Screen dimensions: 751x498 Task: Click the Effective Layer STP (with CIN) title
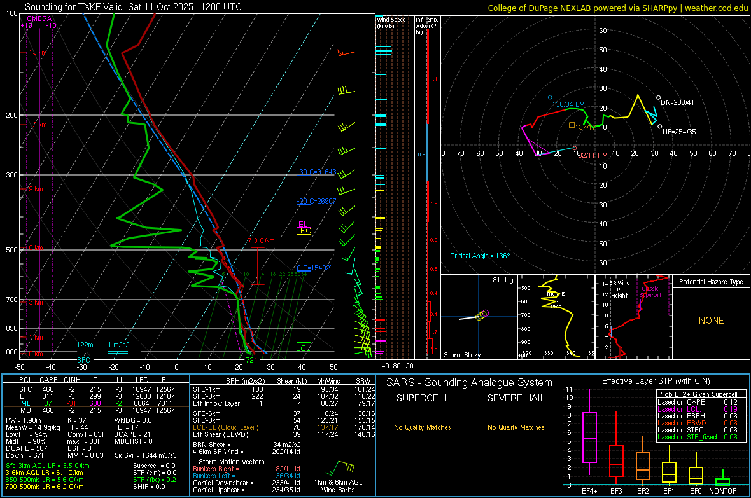(656, 381)
